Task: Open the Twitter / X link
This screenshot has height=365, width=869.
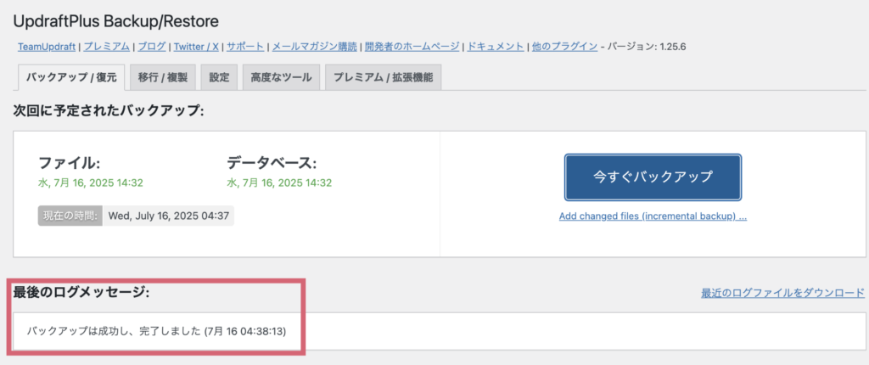Action: point(196,47)
